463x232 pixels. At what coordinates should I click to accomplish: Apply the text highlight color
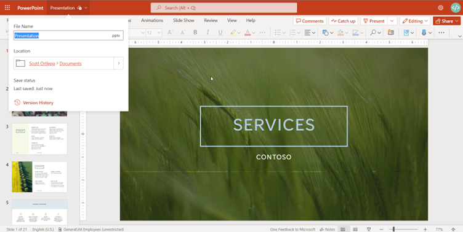coord(233,33)
